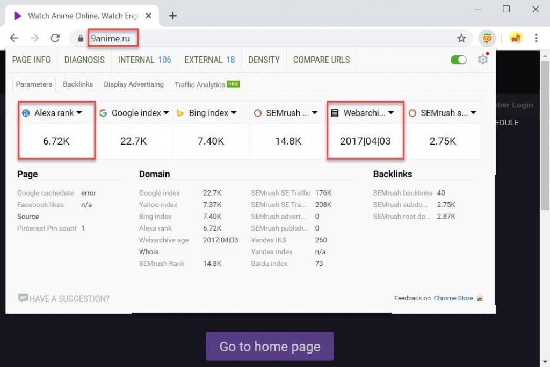This screenshot has height=367, width=550.
Task: Click the Yahoo index label
Action: click(158, 205)
